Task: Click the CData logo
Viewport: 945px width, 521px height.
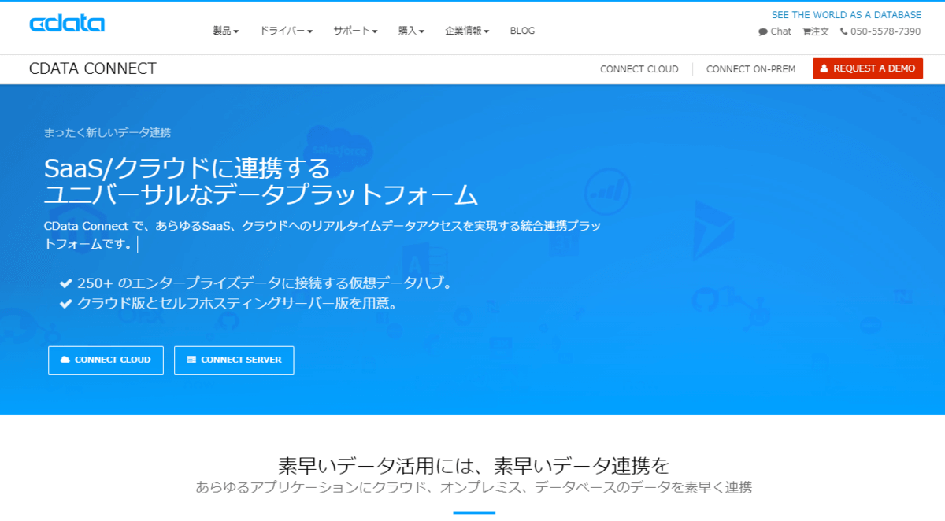Action: click(x=67, y=24)
